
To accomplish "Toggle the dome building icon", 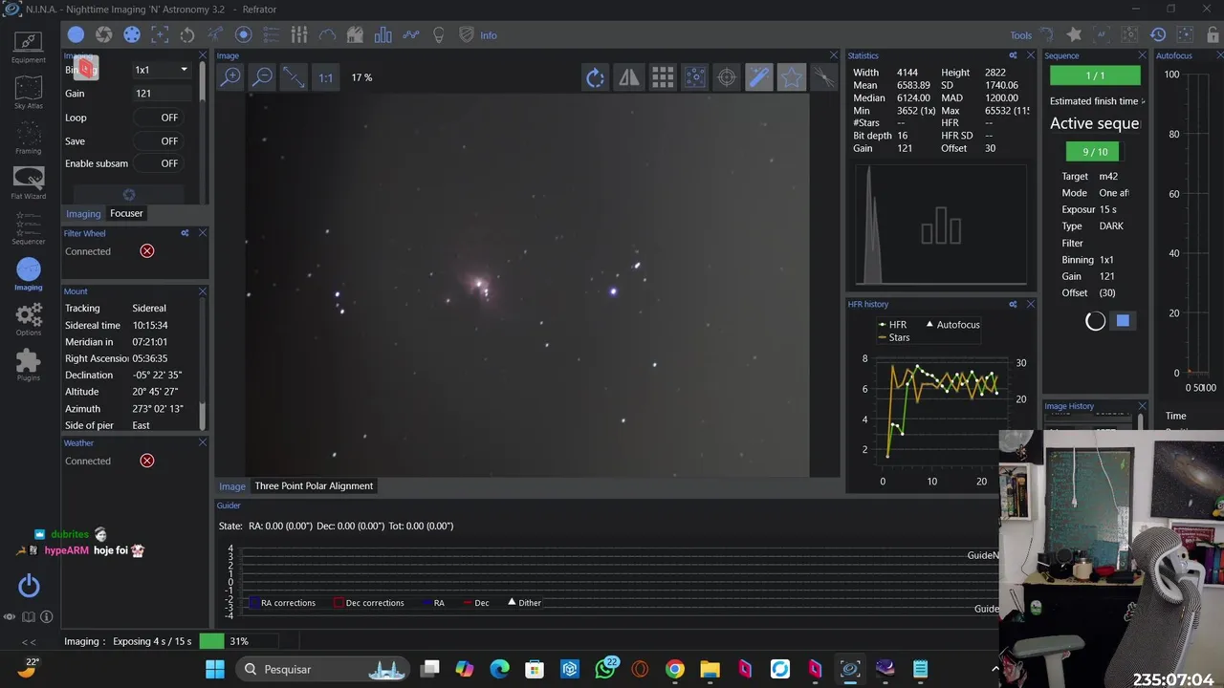I will pyautogui.click(x=355, y=35).
